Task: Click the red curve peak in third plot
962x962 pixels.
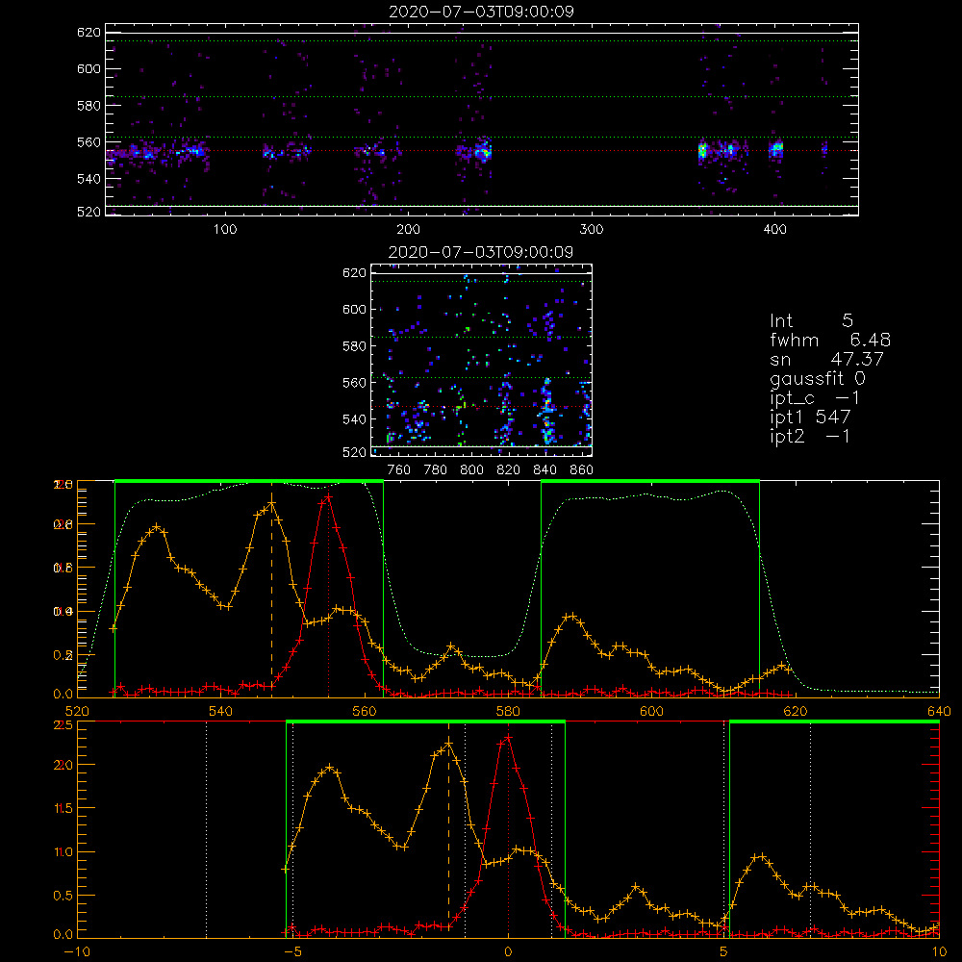Action: (328, 497)
